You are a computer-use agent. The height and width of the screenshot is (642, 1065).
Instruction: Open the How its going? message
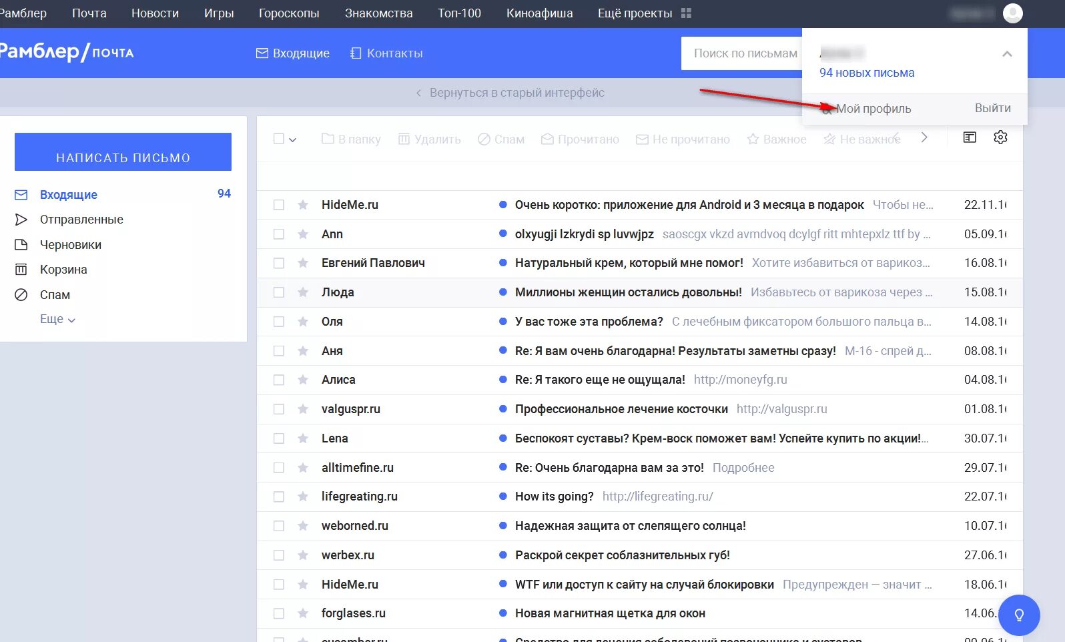tap(555, 497)
